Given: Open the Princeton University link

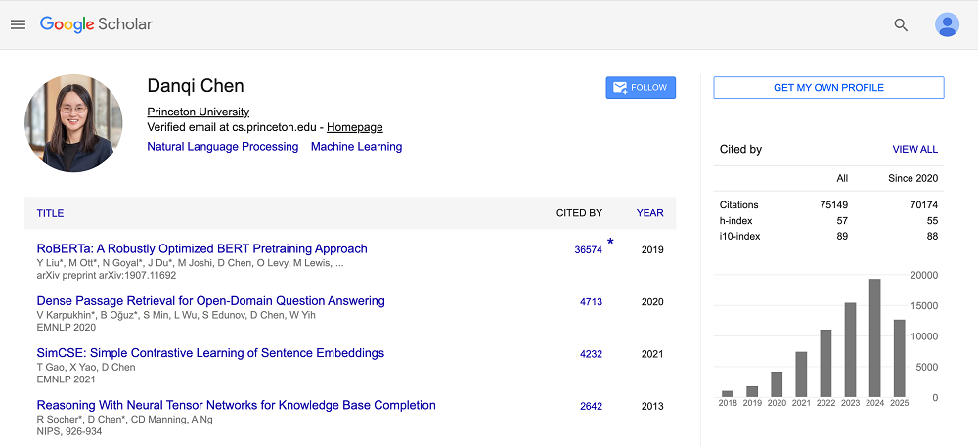Looking at the screenshot, I should (198, 111).
